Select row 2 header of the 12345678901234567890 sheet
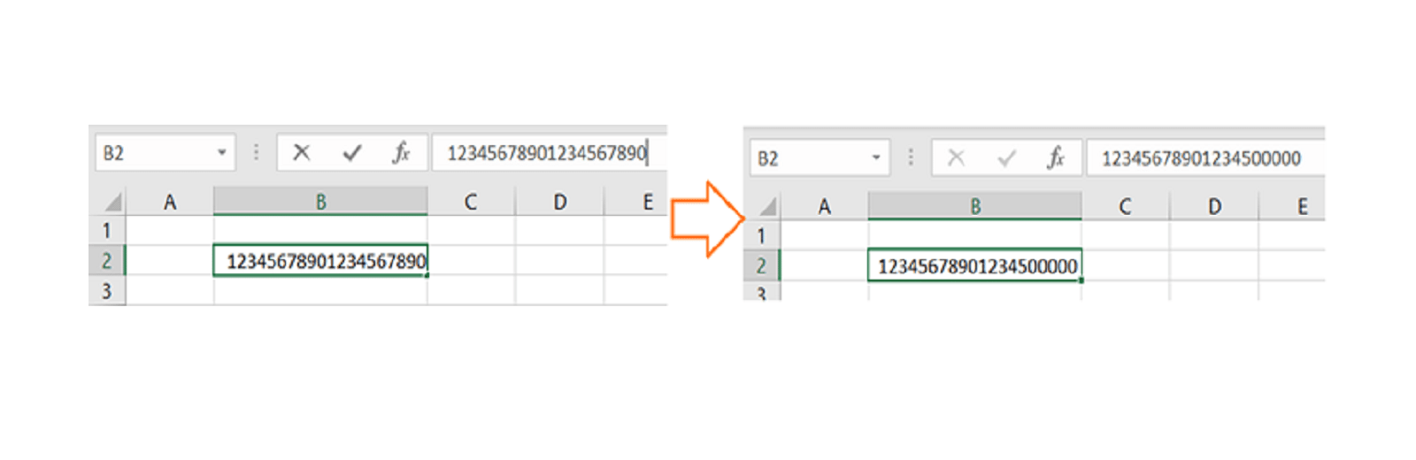 (107, 261)
